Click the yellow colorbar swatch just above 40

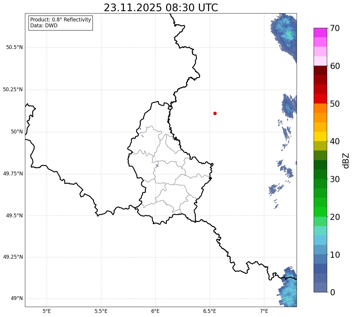(320, 136)
